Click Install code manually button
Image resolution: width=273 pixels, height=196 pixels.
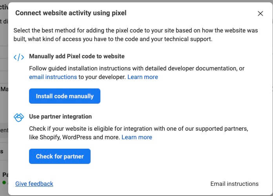tap(65, 96)
